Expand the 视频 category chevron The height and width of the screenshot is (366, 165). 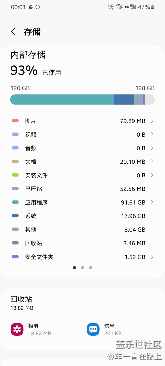coord(152,134)
